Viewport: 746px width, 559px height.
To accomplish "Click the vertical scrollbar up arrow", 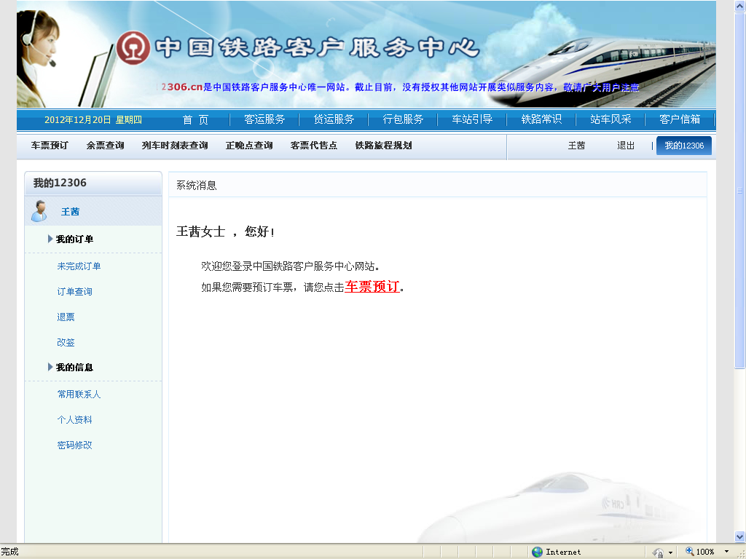I will tap(740, 6).
